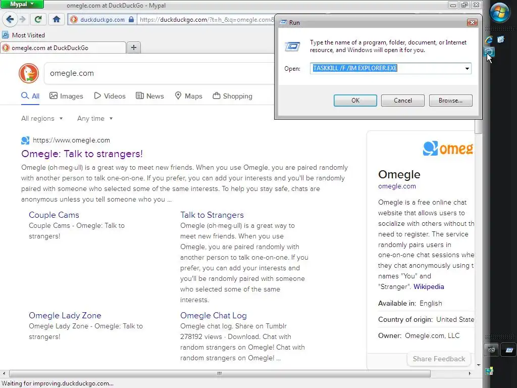Go back with the browser back arrow
517x388 pixels.
point(10,20)
